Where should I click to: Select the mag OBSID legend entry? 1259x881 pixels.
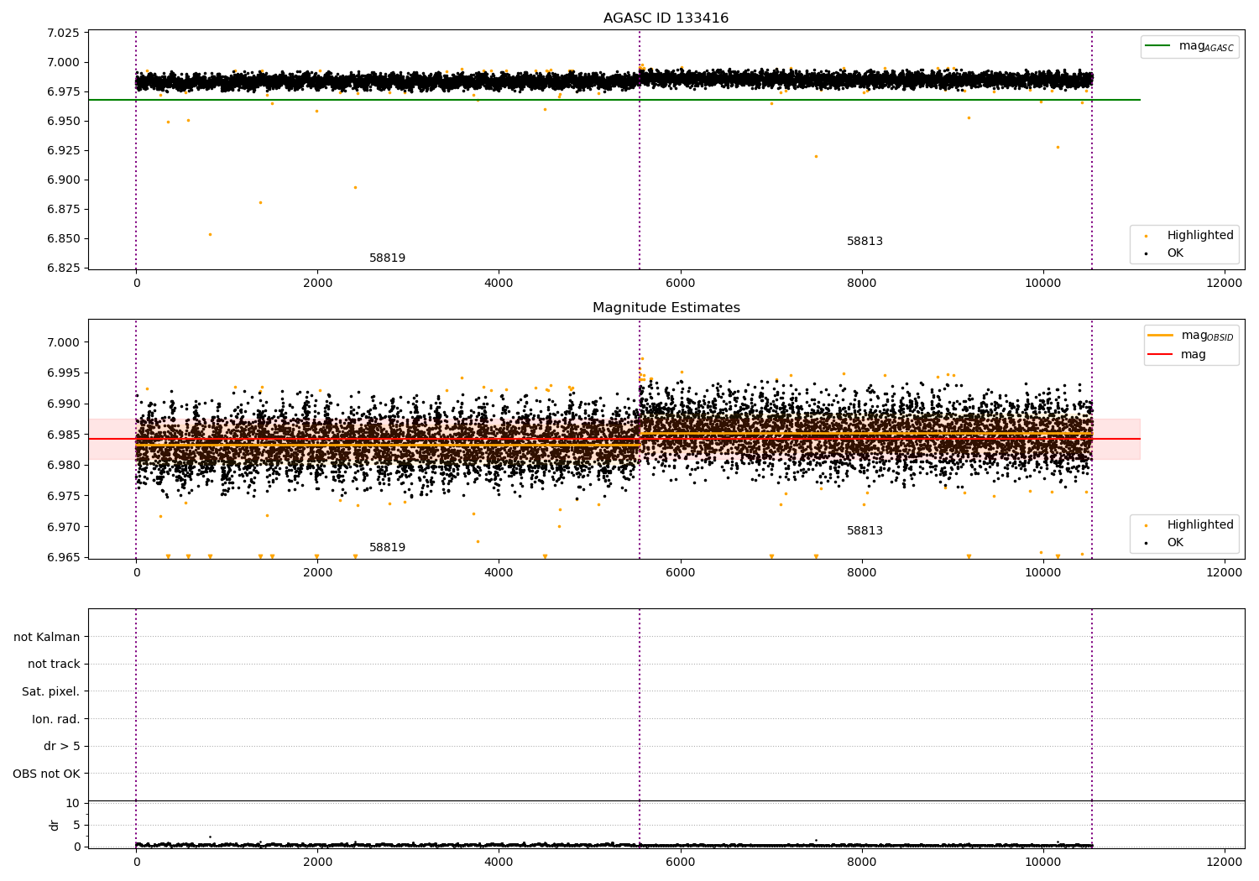[1191, 336]
